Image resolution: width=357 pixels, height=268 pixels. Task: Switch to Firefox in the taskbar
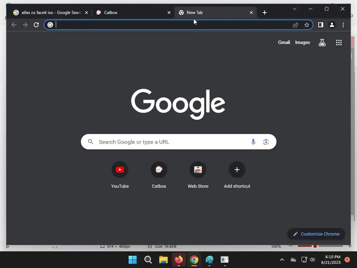(x=179, y=260)
